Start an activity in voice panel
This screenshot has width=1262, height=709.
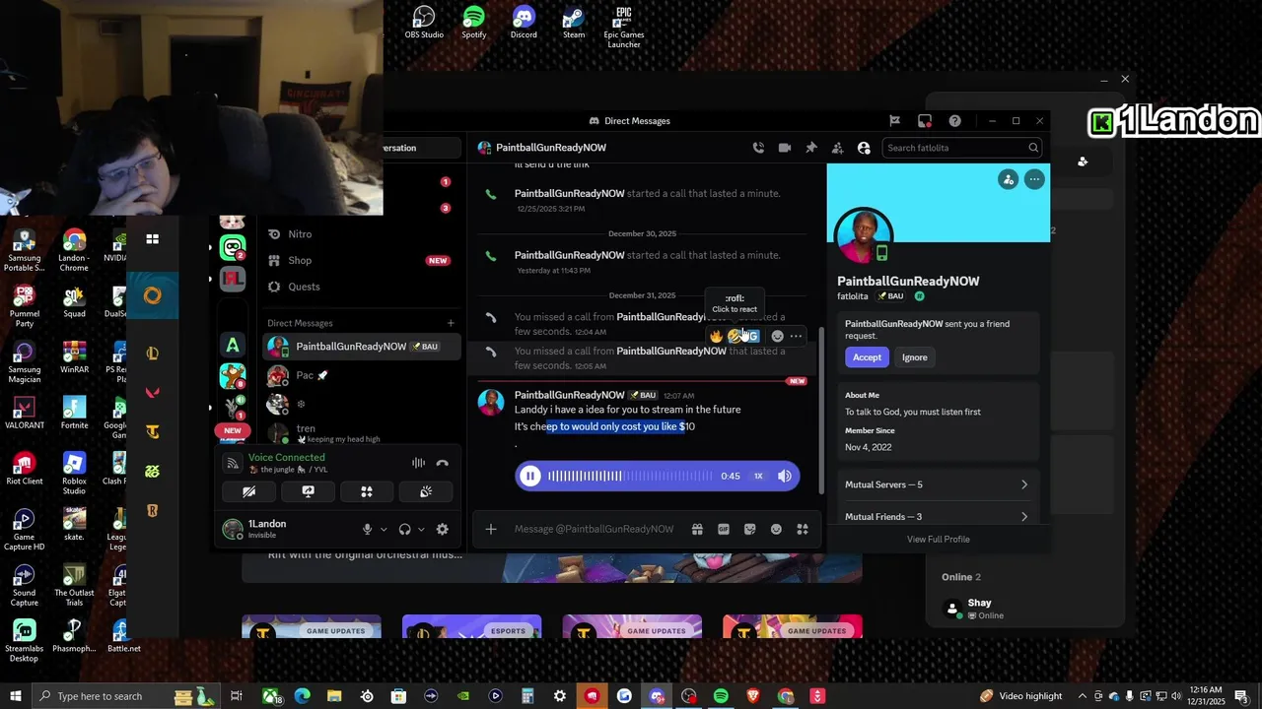point(367,491)
